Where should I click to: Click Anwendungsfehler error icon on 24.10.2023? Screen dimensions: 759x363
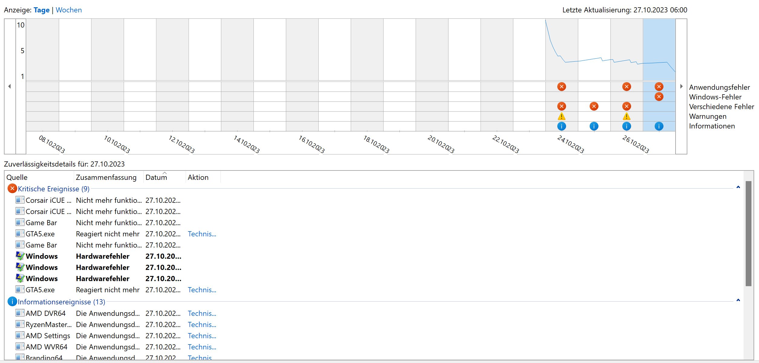(x=562, y=87)
